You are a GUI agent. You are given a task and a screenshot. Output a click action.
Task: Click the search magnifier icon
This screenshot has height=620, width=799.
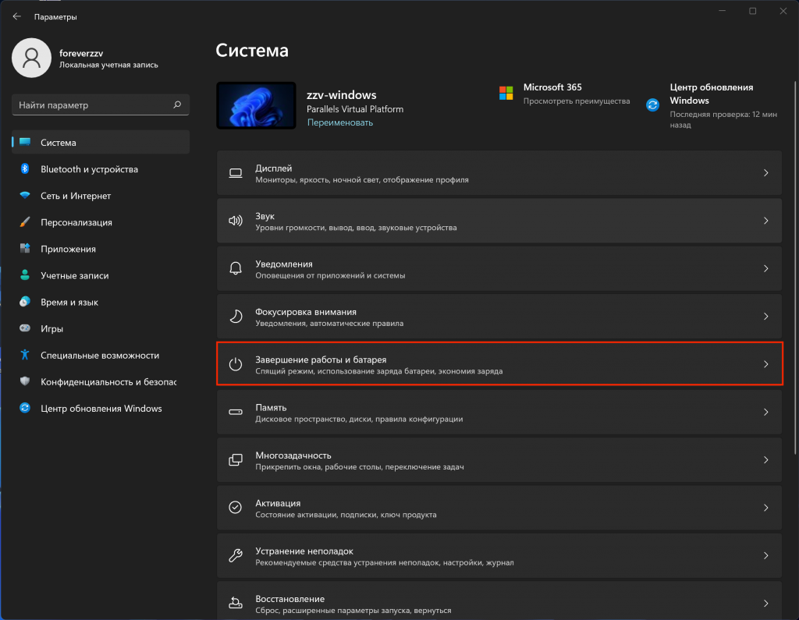(177, 105)
